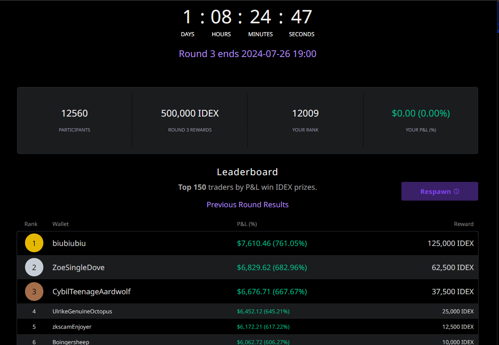Click the $7,610.46 (761.05%) P&L value
This screenshot has height=345, width=499.
pyautogui.click(x=272, y=243)
